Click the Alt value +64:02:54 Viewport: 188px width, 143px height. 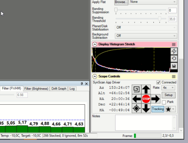pos(119,93)
